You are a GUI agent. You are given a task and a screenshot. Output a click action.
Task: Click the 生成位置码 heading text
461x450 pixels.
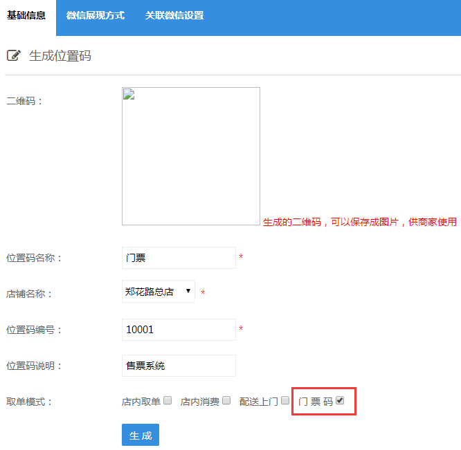(x=60, y=56)
